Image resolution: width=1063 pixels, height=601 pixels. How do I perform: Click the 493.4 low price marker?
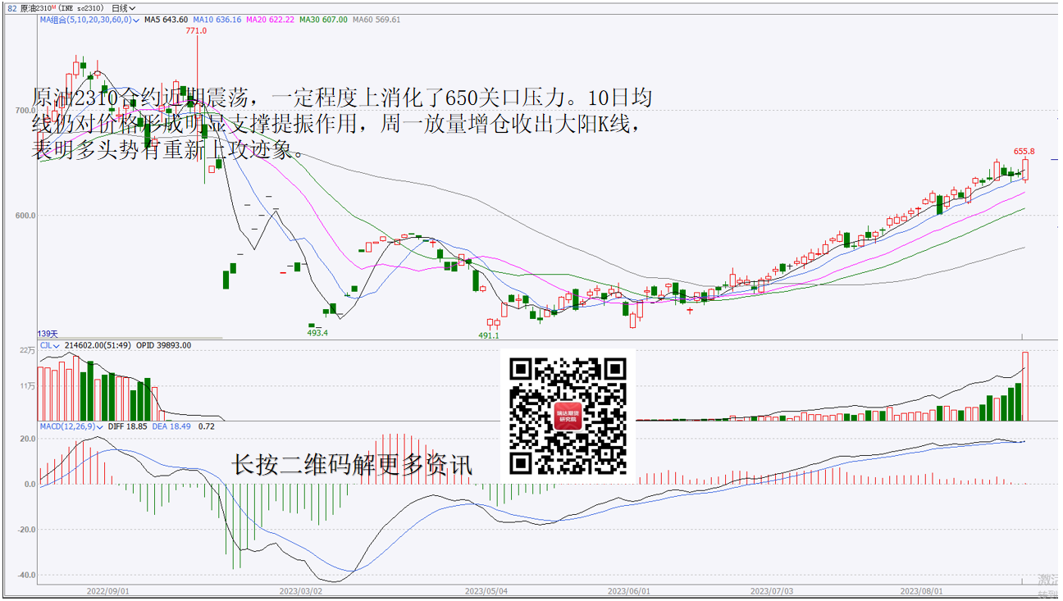point(317,333)
